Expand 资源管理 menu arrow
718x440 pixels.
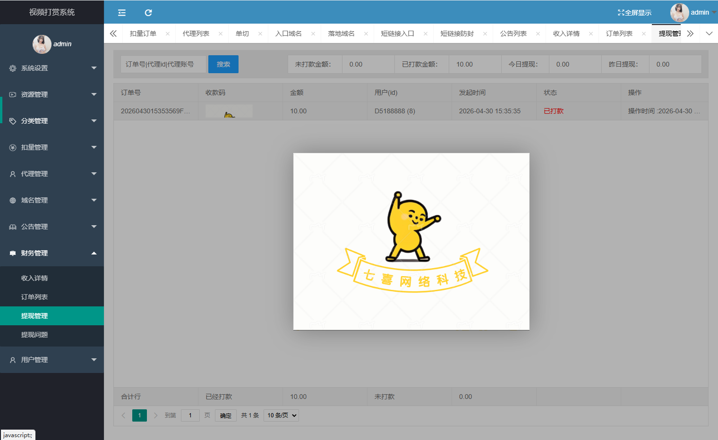[94, 94]
